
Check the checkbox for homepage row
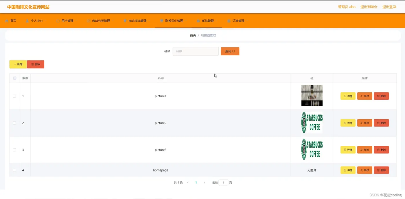point(14,170)
